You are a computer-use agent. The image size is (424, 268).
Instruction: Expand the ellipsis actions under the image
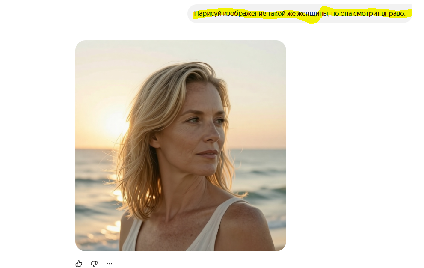click(110, 263)
